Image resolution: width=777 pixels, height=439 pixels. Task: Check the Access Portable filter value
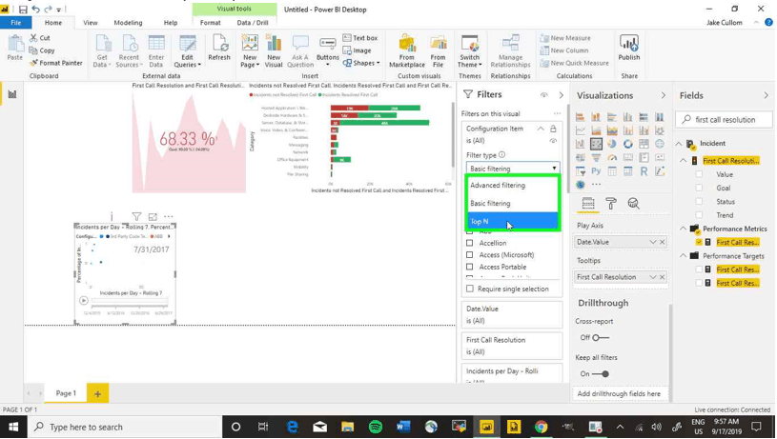tap(469, 267)
